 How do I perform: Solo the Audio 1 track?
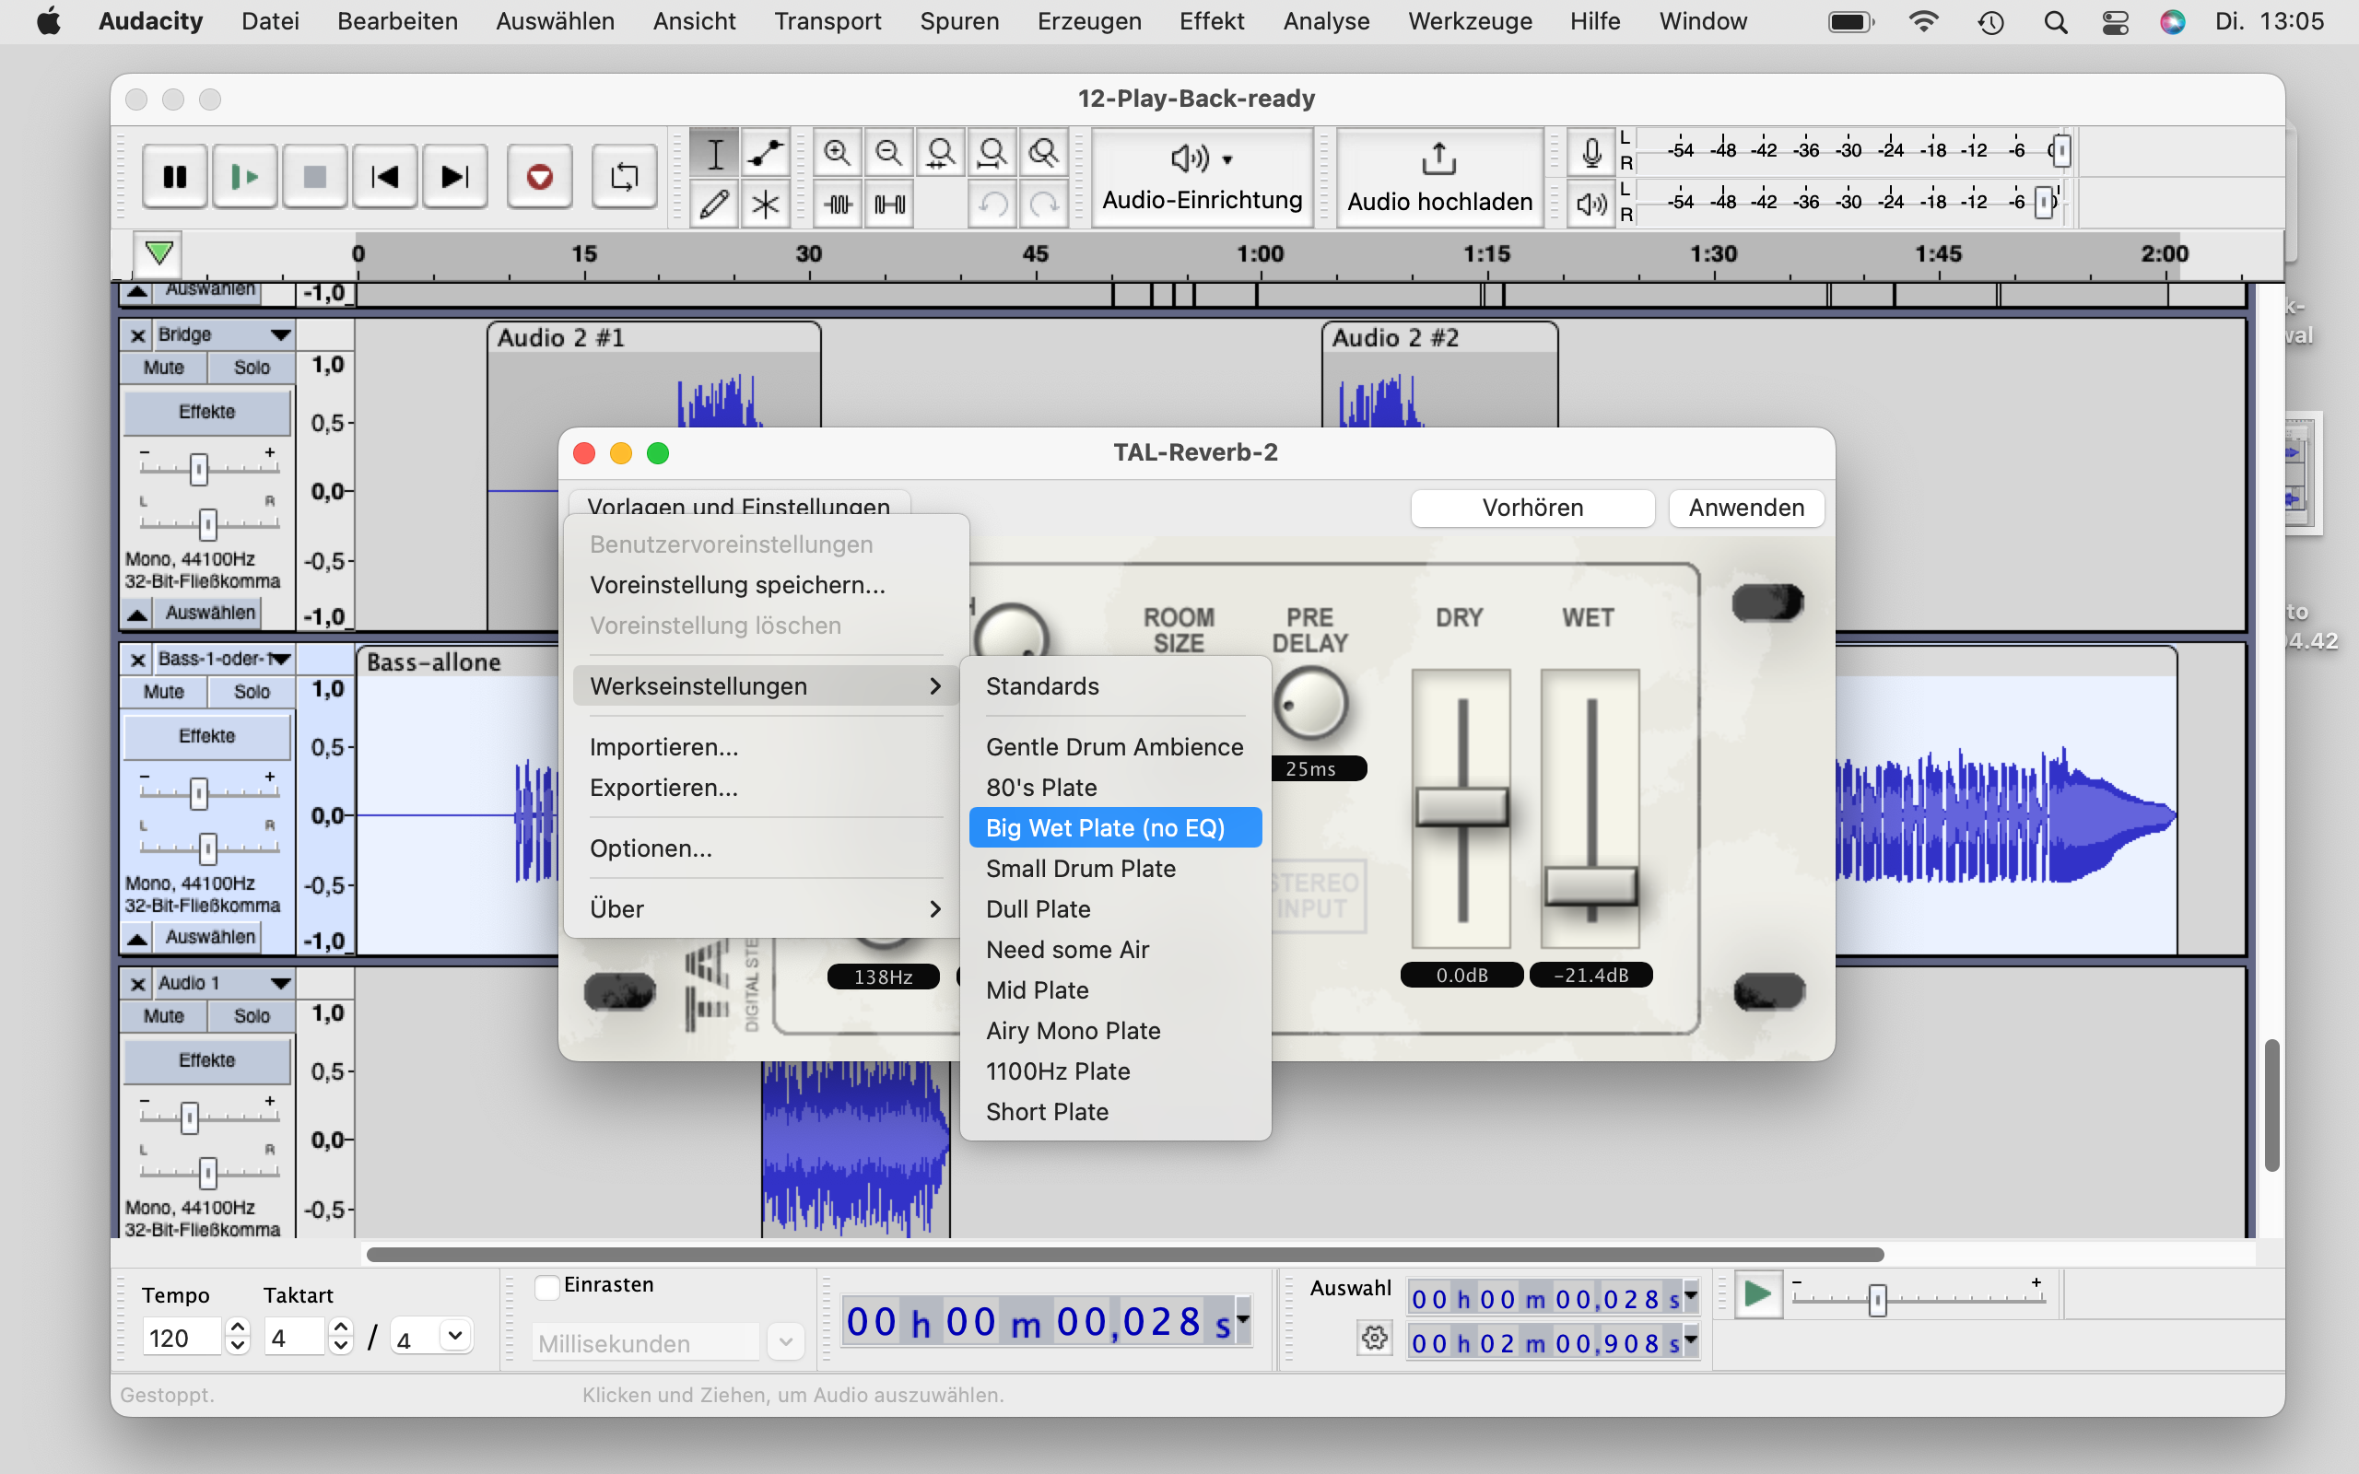(x=252, y=1016)
